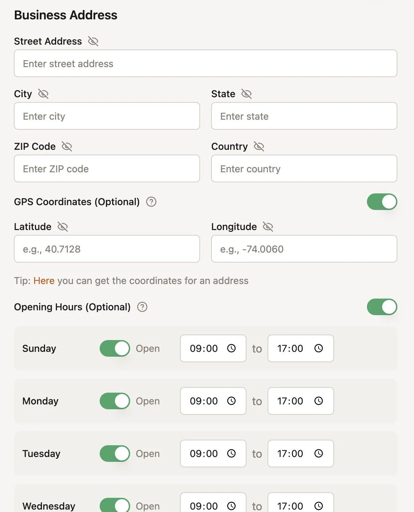Viewport: 414px width, 512px height.
Task: Toggle visibility icon next to City
Action: tap(43, 94)
